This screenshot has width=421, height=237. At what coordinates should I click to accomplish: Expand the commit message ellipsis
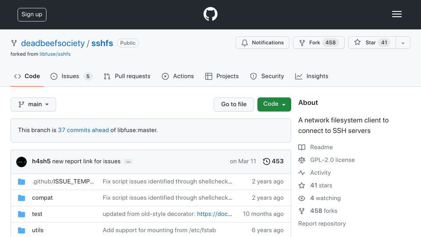128,162
